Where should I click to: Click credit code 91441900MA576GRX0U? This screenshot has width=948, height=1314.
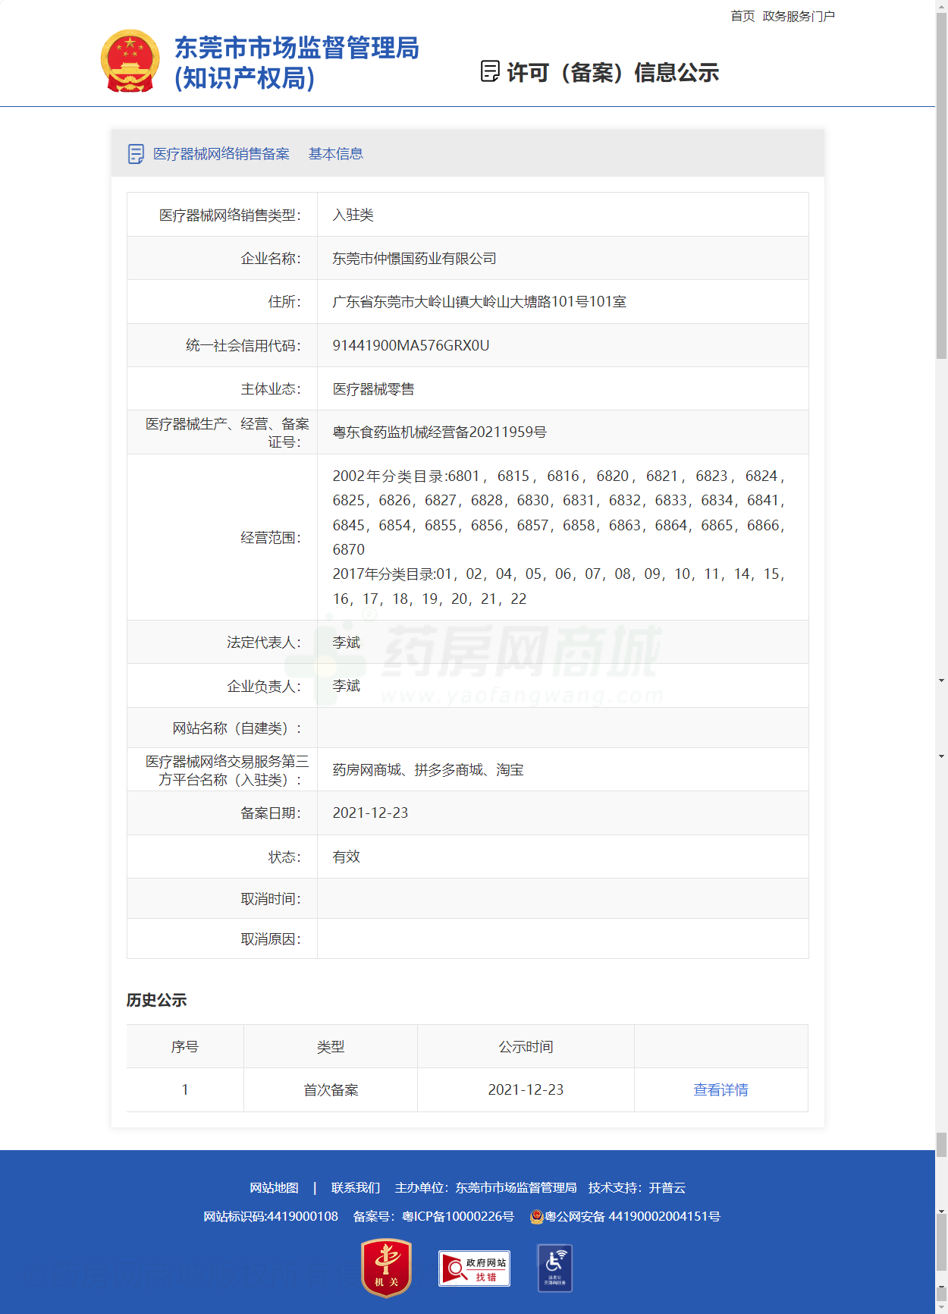coord(411,345)
